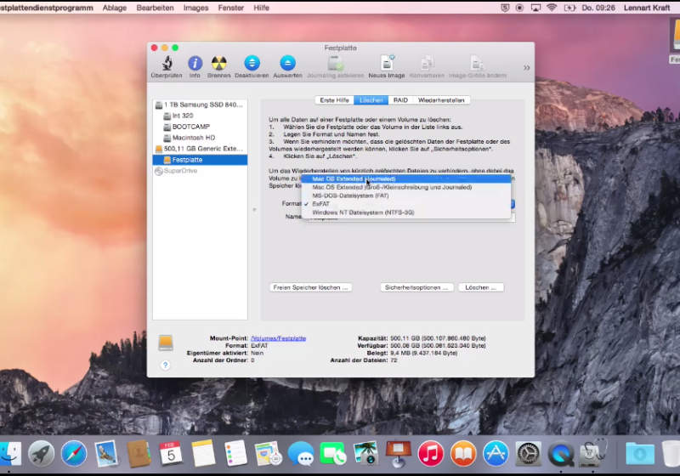Open the help question mark button
Screen dimensions: 680x476
(166, 365)
